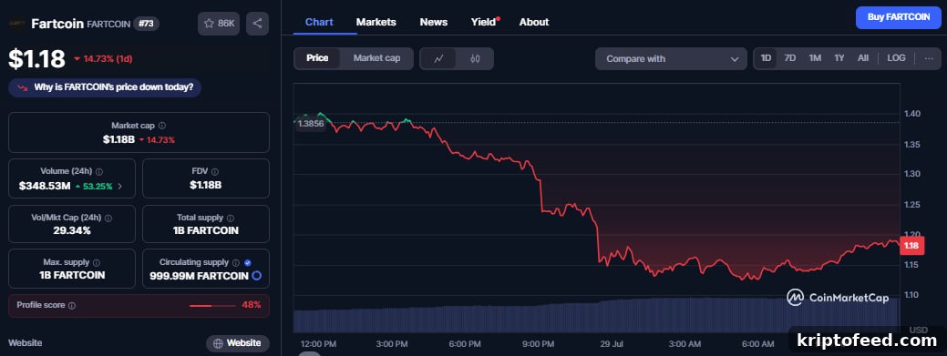The width and height of the screenshot is (947, 356).
Task: Click the $348.53M volume value
Action: point(45,187)
